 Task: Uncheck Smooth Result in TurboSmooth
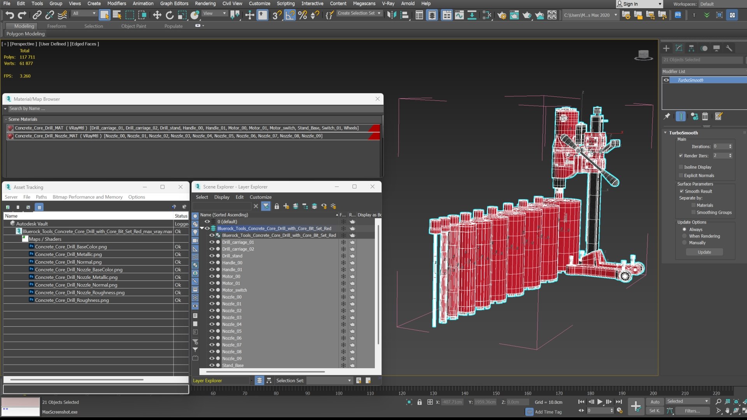pyautogui.click(x=682, y=191)
